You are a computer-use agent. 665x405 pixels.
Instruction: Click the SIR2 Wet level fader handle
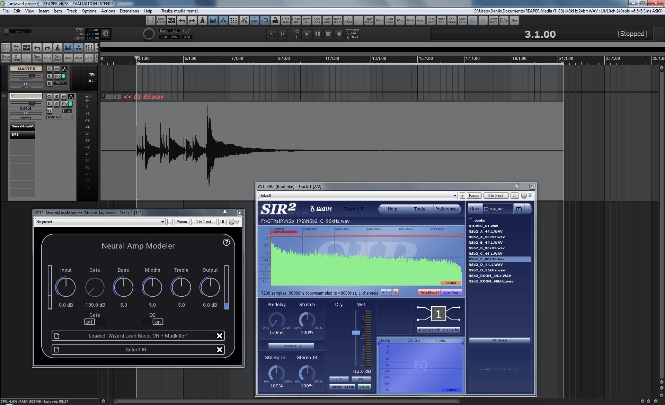pos(356,333)
